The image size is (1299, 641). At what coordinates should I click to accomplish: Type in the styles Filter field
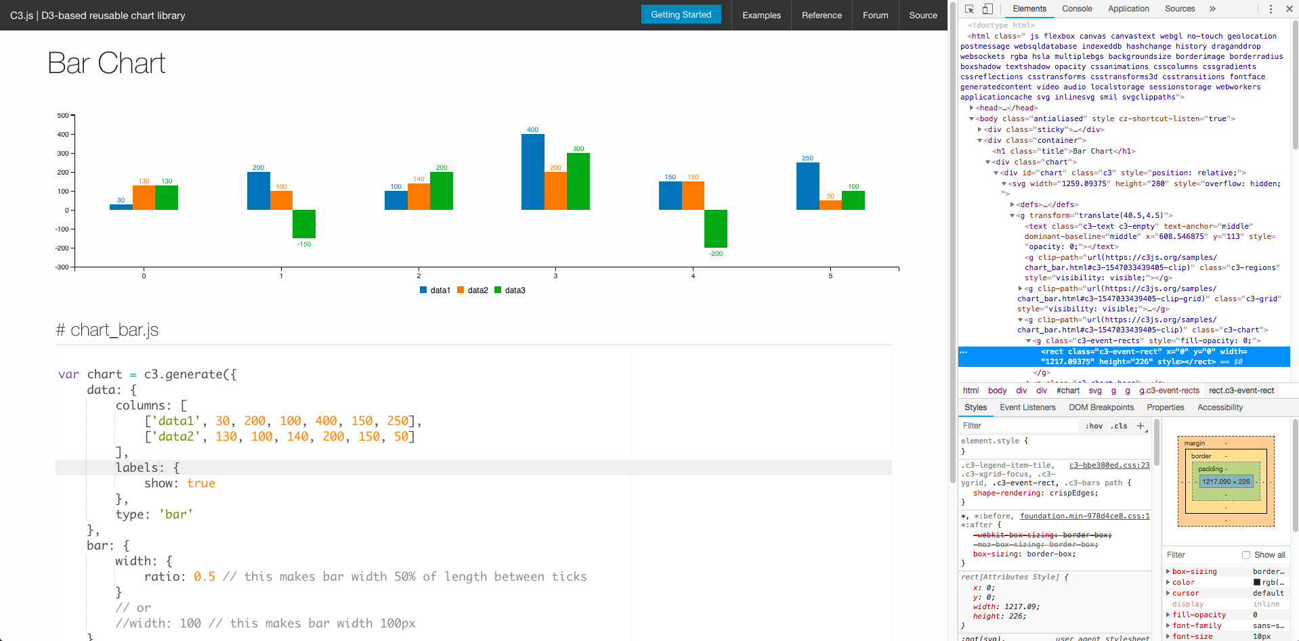coord(1016,425)
